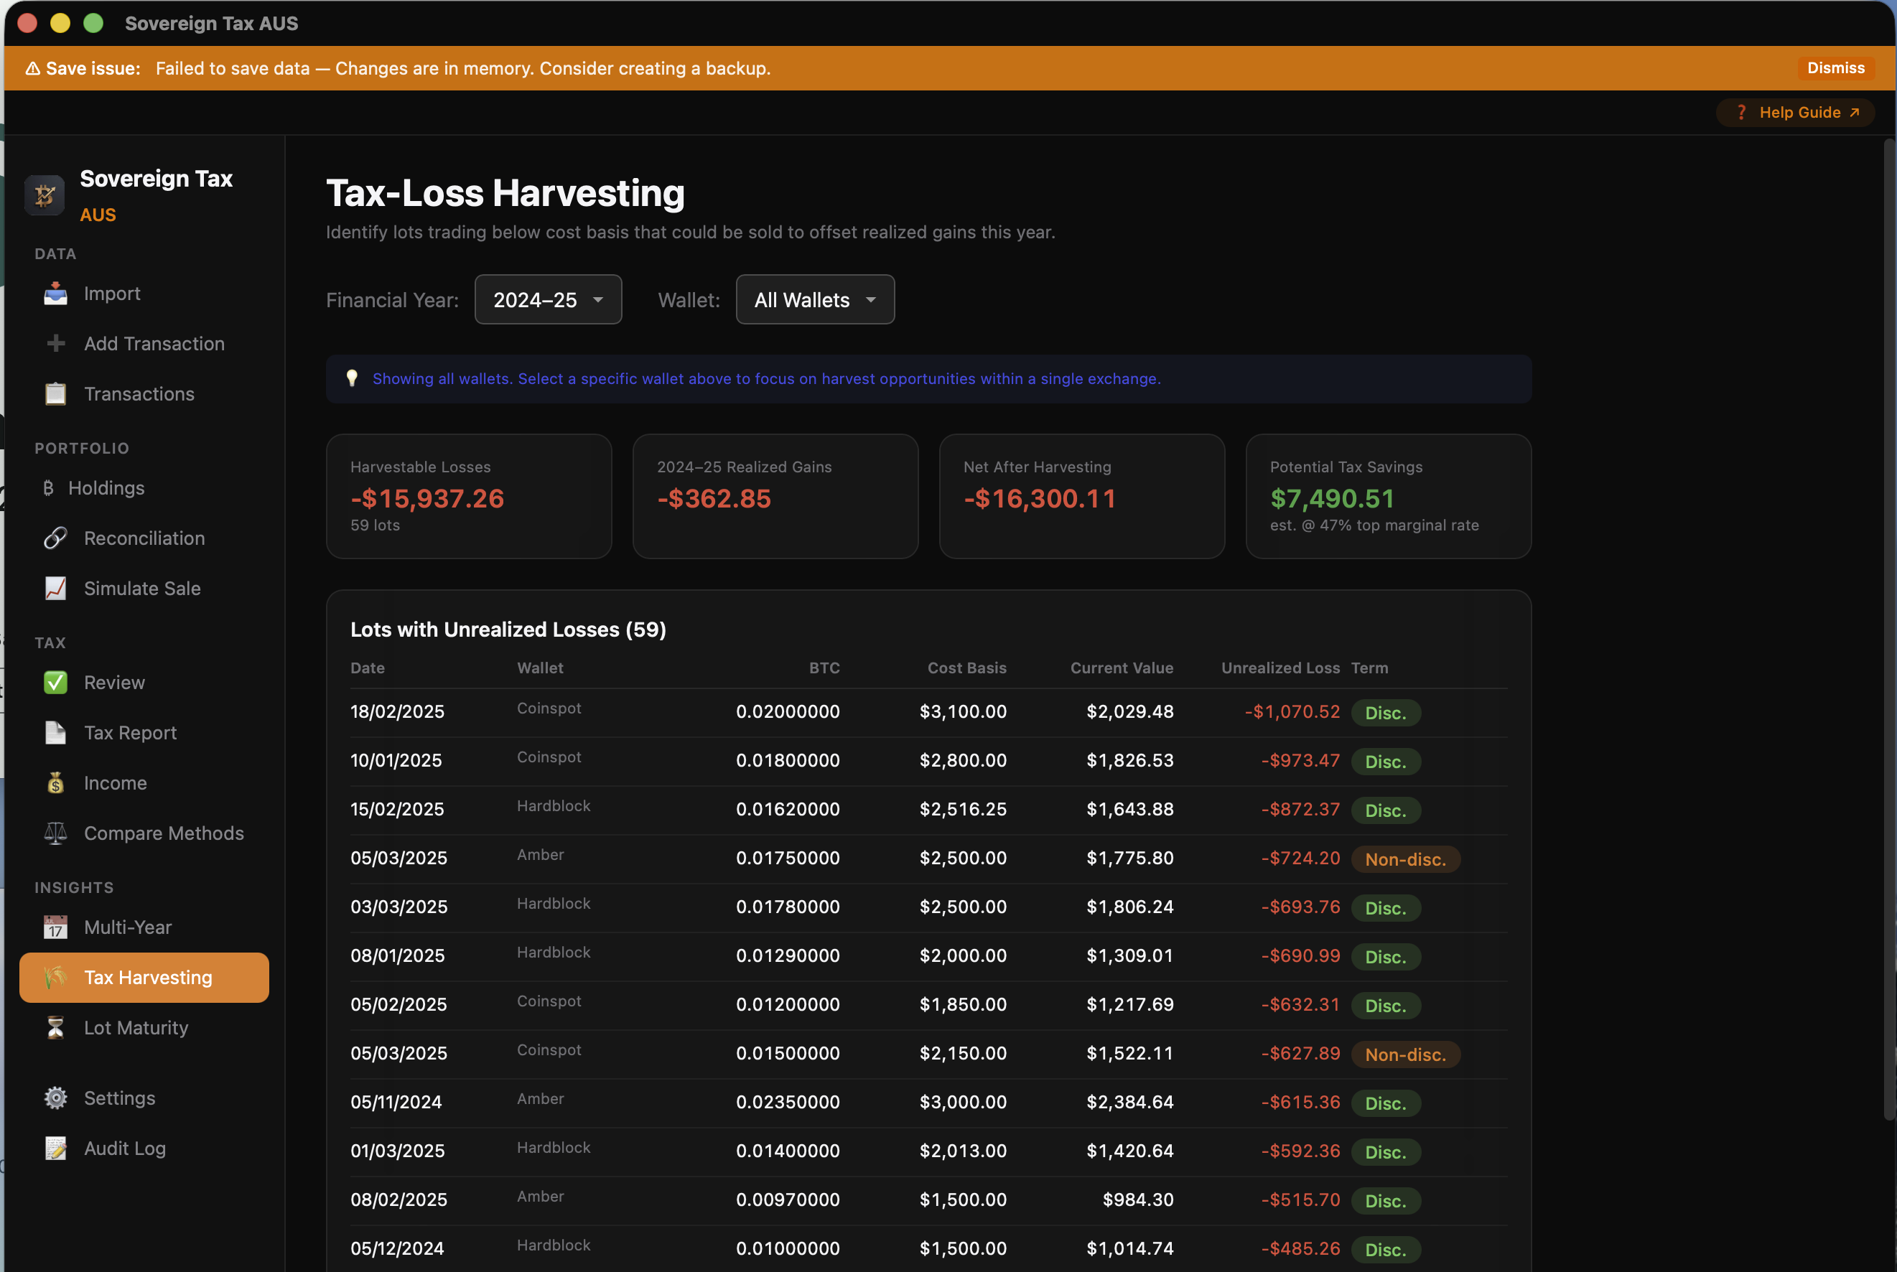
Task: Open Transactions via the clipboard icon
Action: click(x=55, y=393)
